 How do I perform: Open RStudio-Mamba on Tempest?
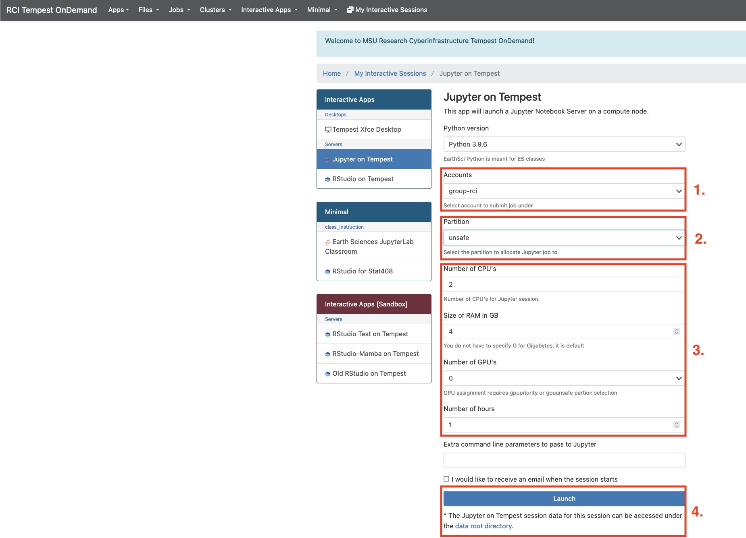[374, 354]
